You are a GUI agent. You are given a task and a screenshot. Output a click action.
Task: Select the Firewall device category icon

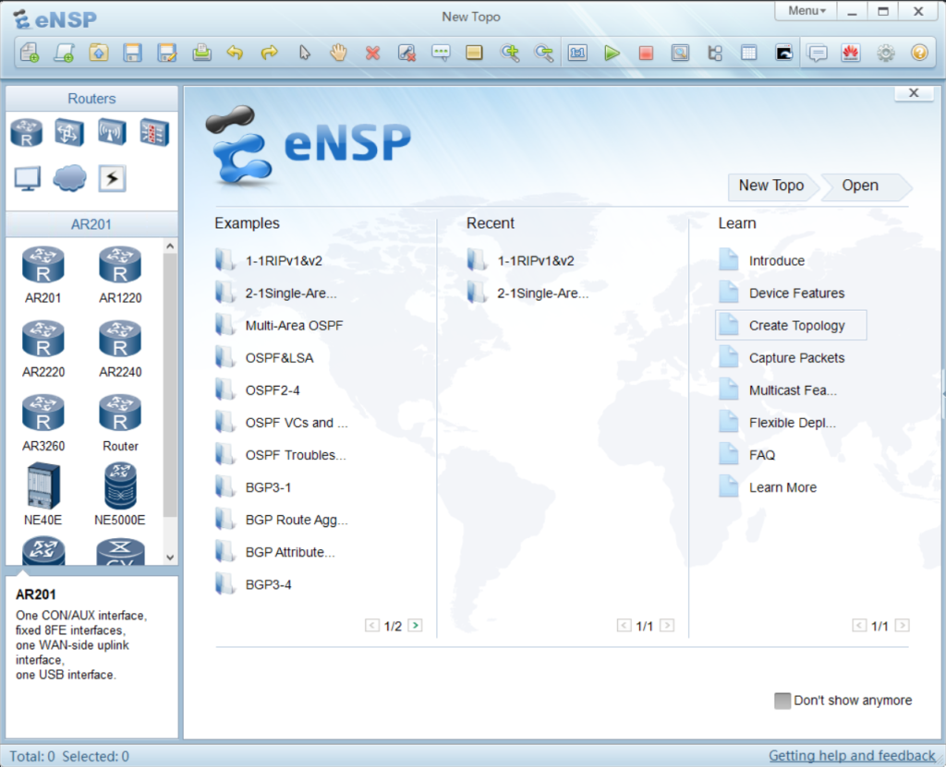[x=154, y=133]
